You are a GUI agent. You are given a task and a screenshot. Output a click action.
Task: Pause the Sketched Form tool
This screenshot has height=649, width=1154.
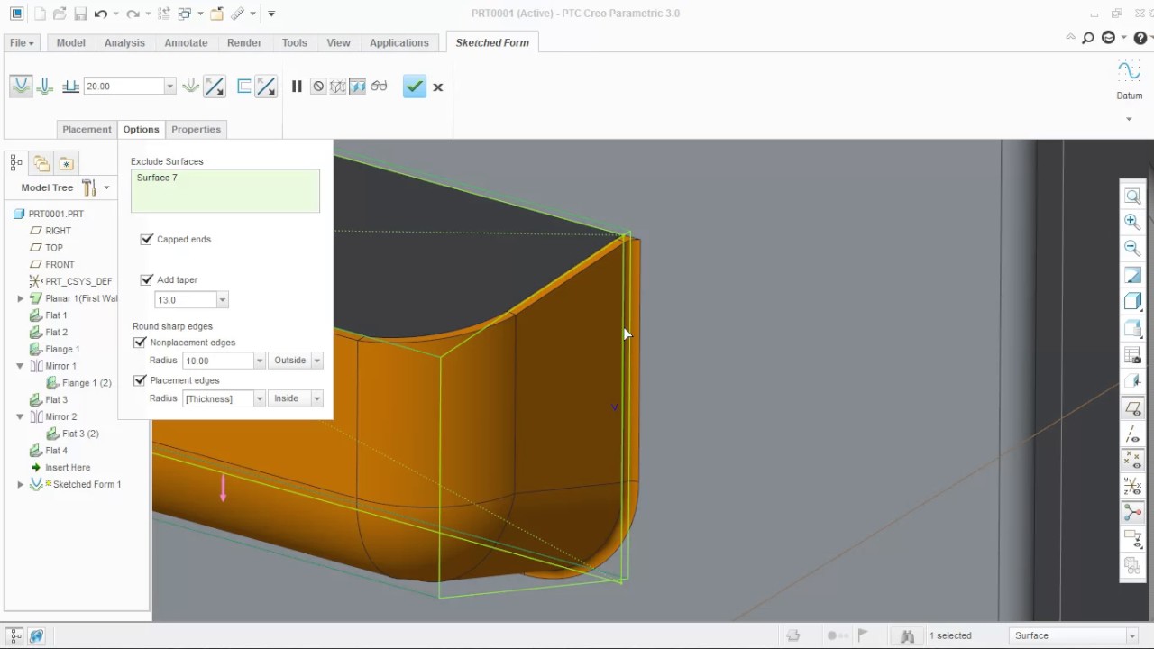point(297,87)
